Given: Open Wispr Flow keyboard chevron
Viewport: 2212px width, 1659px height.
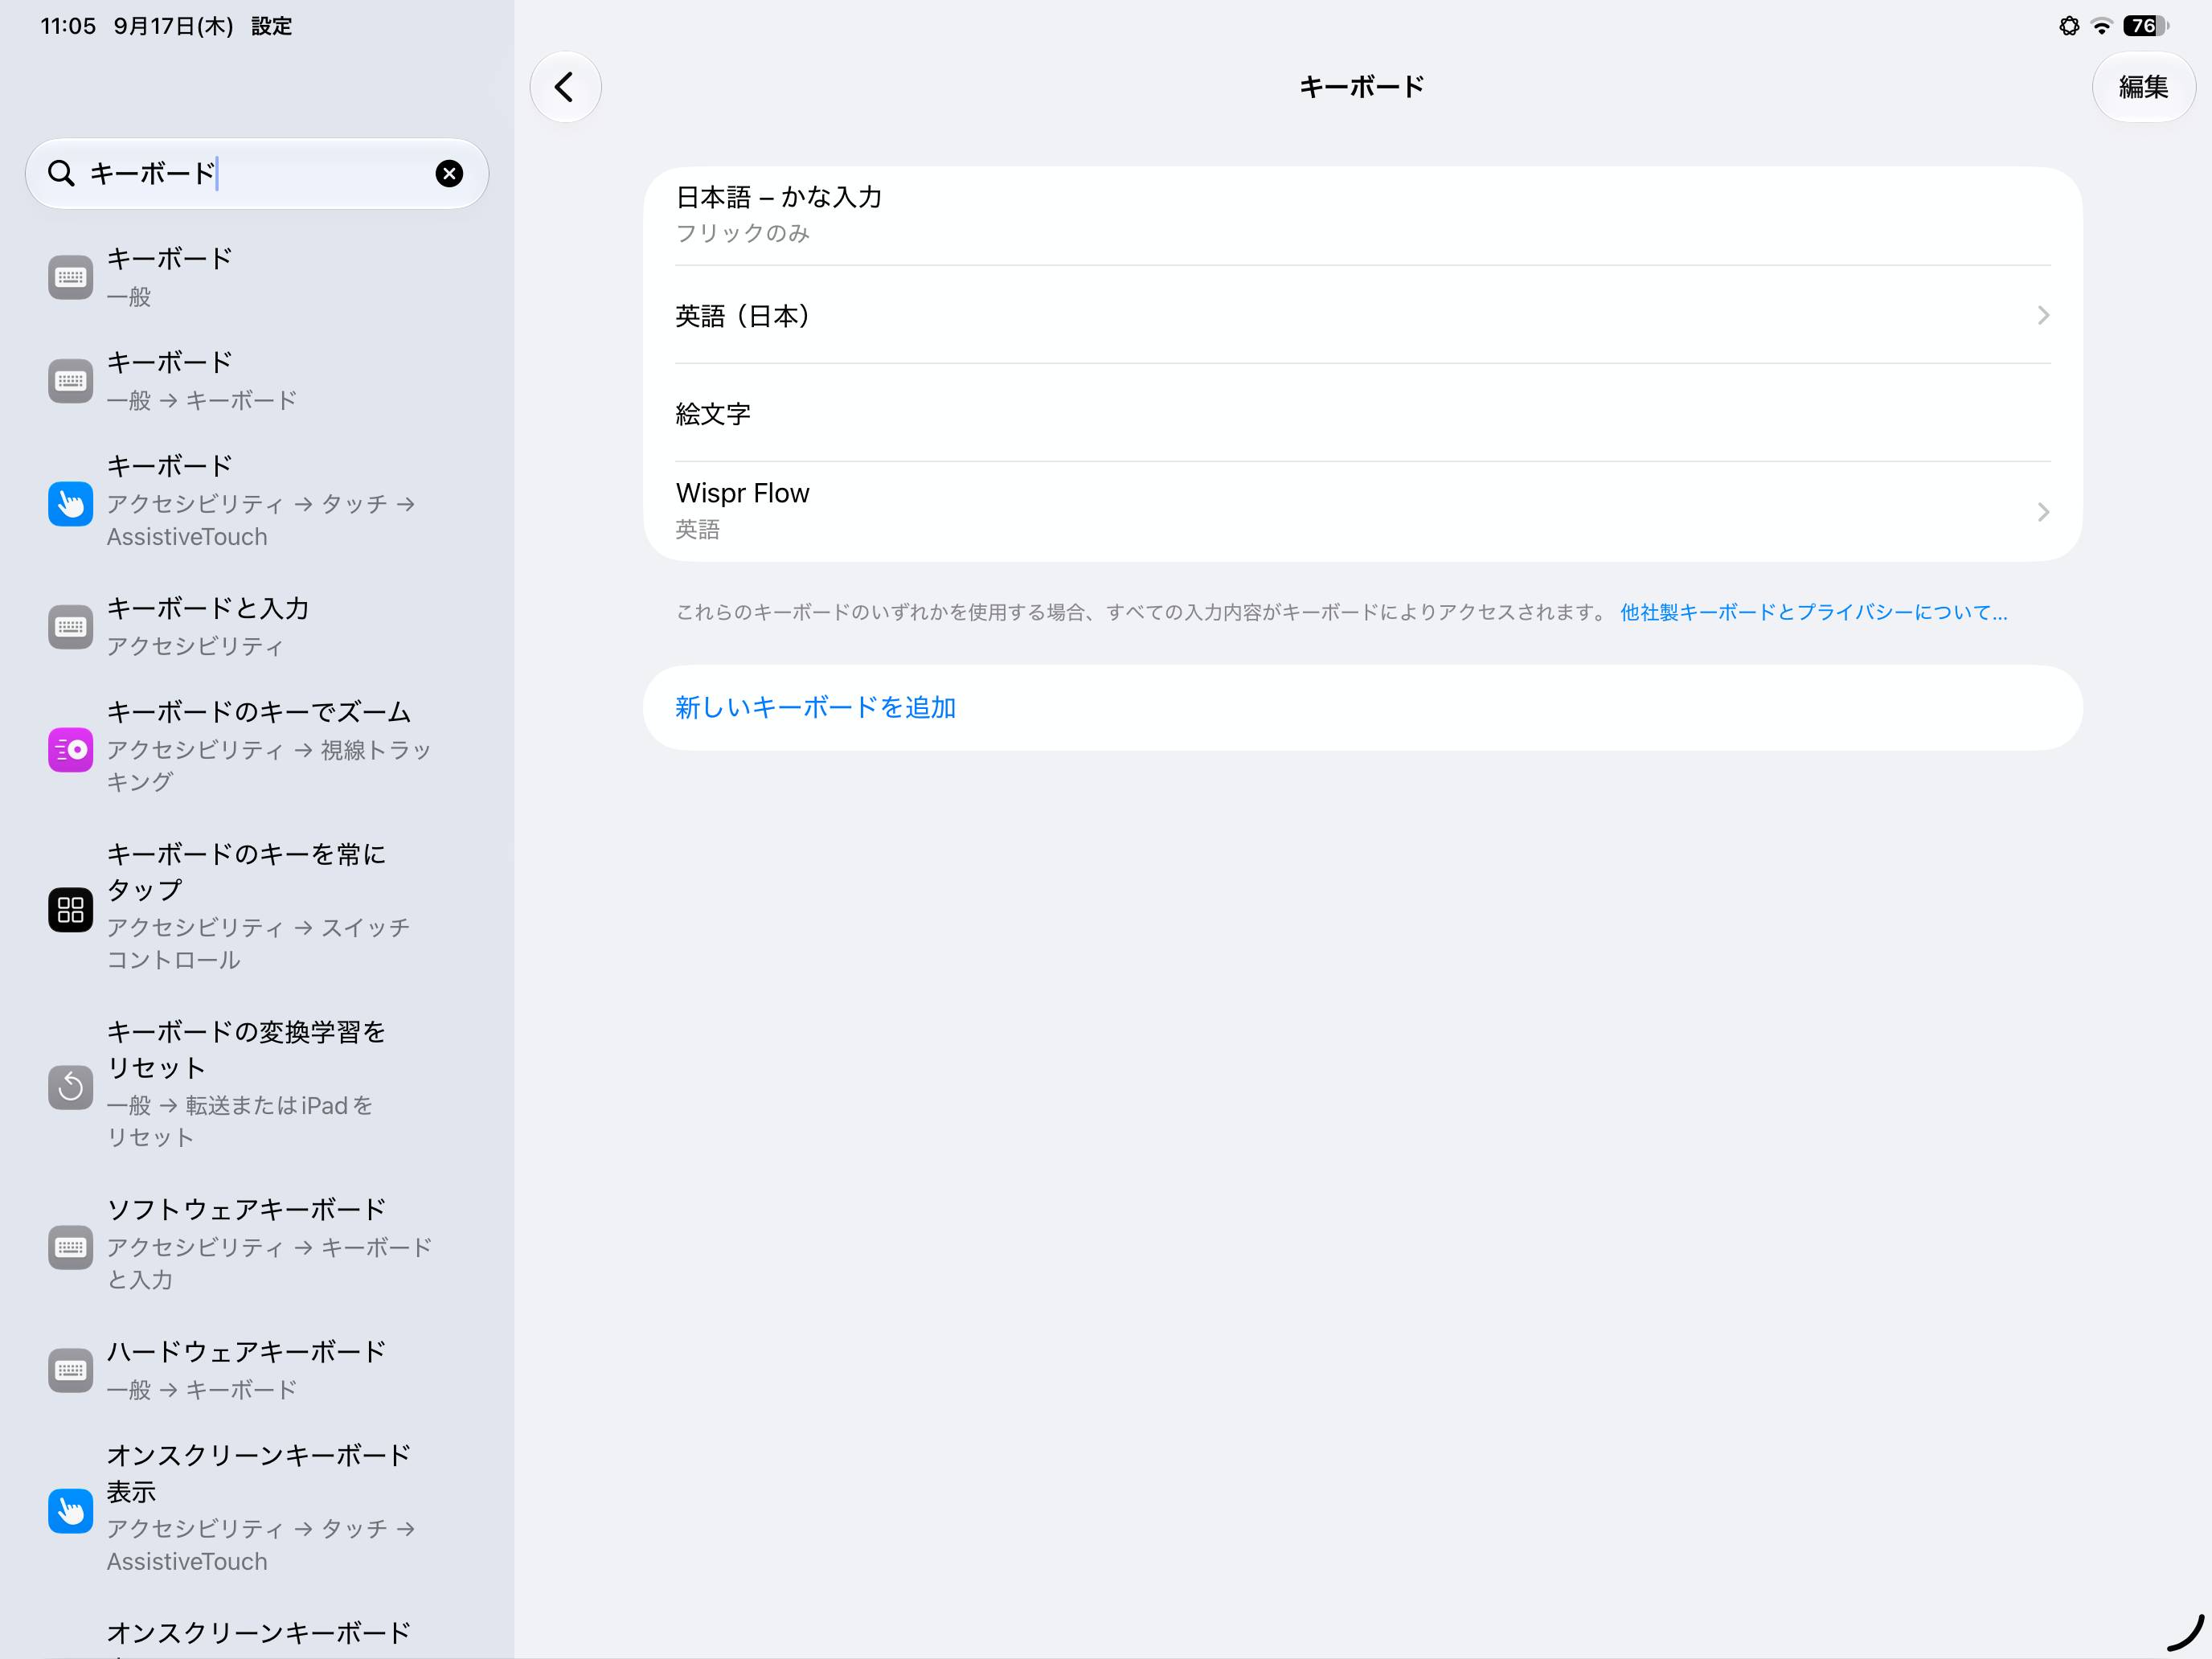Looking at the screenshot, I should pyautogui.click(x=2043, y=512).
